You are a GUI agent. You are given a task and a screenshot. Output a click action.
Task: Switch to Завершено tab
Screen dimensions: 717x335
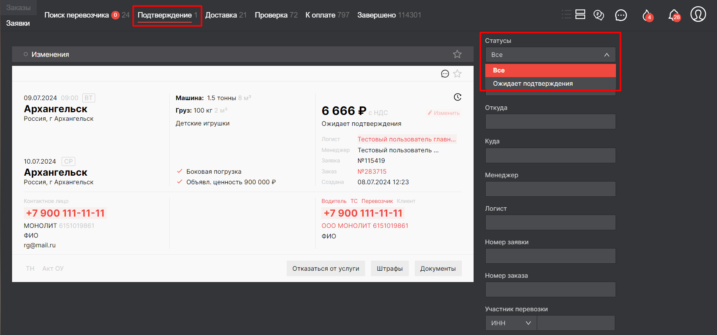(376, 15)
